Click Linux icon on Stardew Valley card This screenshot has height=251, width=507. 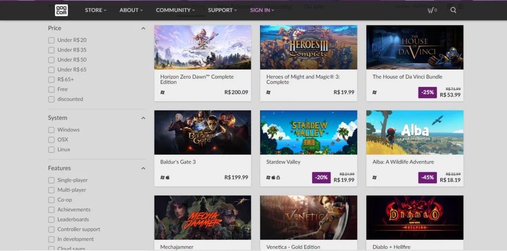pyautogui.click(x=278, y=177)
